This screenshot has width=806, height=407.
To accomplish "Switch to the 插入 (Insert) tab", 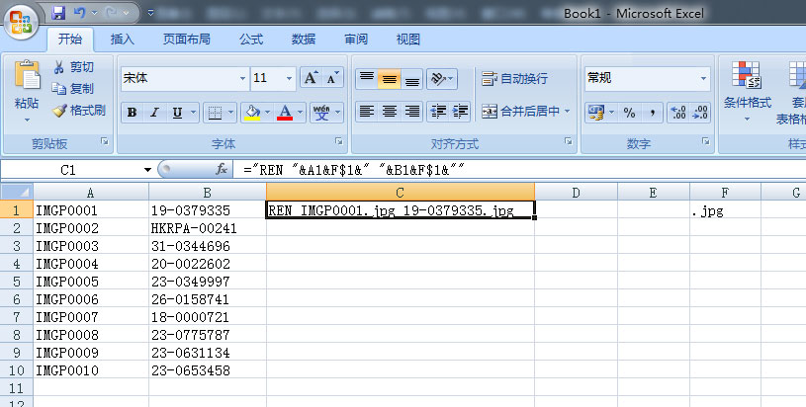I will (123, 40).
